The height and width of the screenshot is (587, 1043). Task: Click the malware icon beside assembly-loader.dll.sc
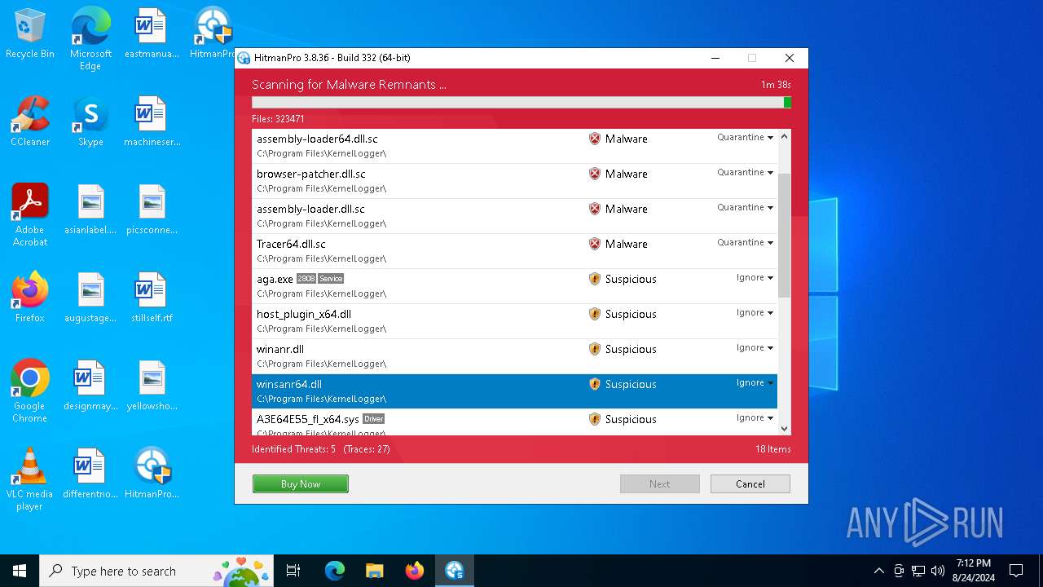pos(595,209)
